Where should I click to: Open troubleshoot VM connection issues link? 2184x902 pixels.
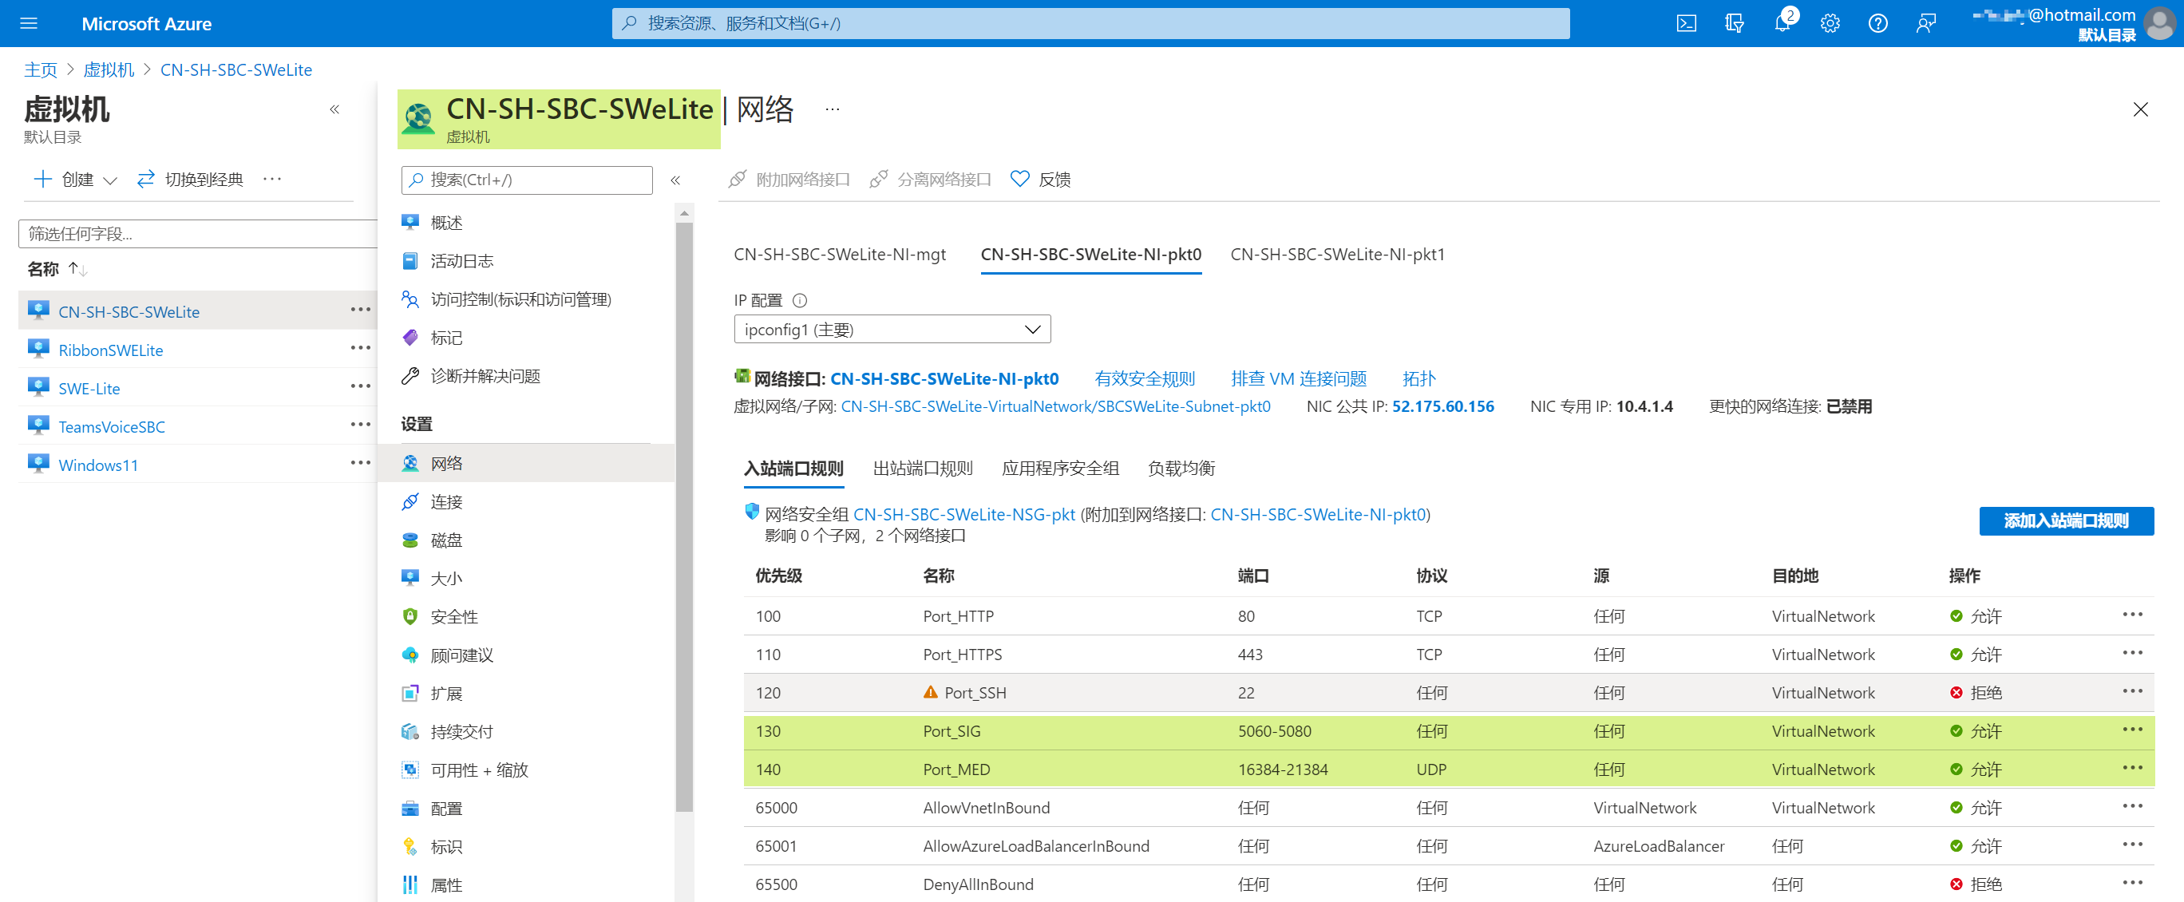(x=1298, y=379)
